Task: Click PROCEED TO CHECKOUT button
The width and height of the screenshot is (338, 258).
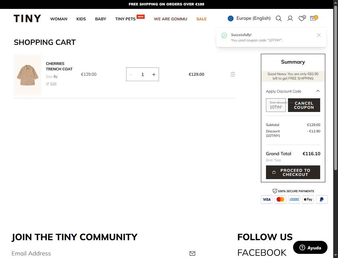Action: point(293,172)
